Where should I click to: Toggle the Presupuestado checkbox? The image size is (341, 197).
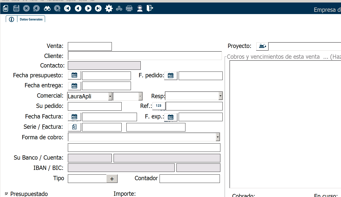tap(7, 194)
